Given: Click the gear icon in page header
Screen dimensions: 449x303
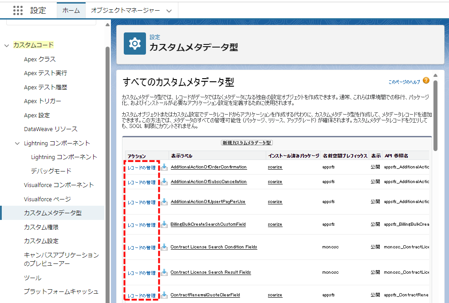Looking at the screenshot, I should (x=134, y=44).
